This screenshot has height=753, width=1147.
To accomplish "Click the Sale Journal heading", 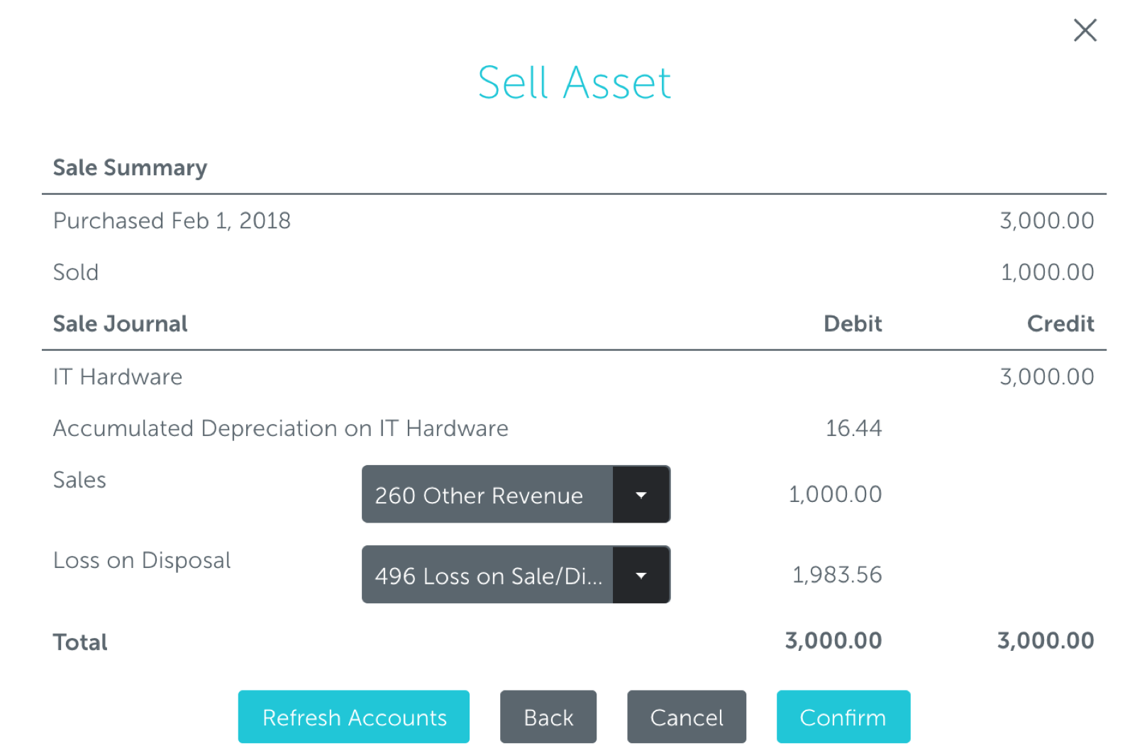I will click(x=120, y=323).
